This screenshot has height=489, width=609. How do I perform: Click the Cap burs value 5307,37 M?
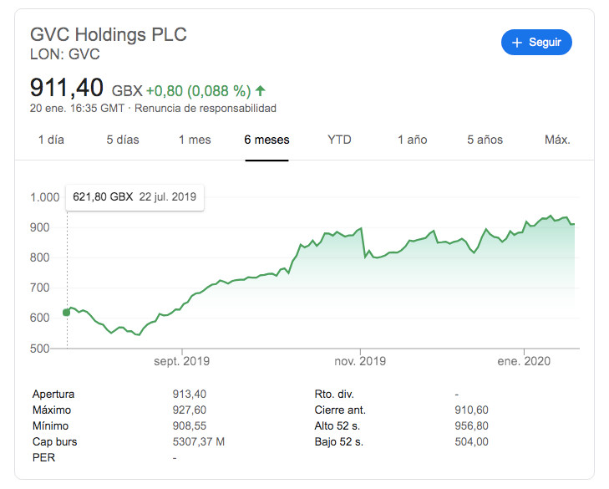coord(199,442)
